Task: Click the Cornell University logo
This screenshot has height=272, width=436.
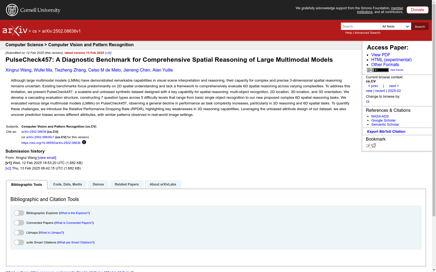Action: coord(33,10)
